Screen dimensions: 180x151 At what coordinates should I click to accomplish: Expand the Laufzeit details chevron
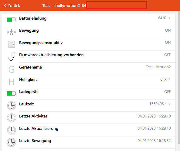point(169,104)
